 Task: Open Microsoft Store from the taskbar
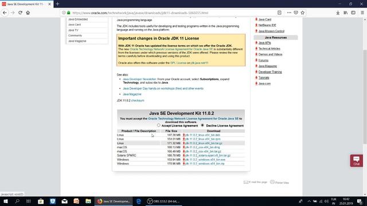41,201
